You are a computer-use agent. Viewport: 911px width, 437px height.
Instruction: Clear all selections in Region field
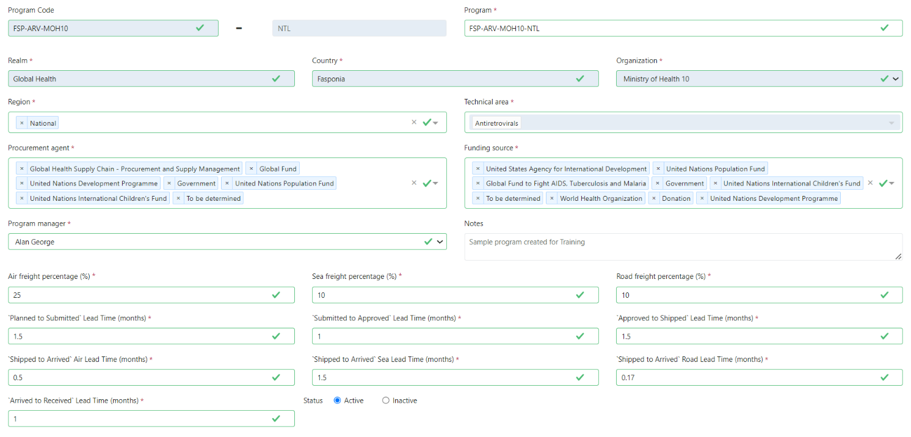pos(414,122)
